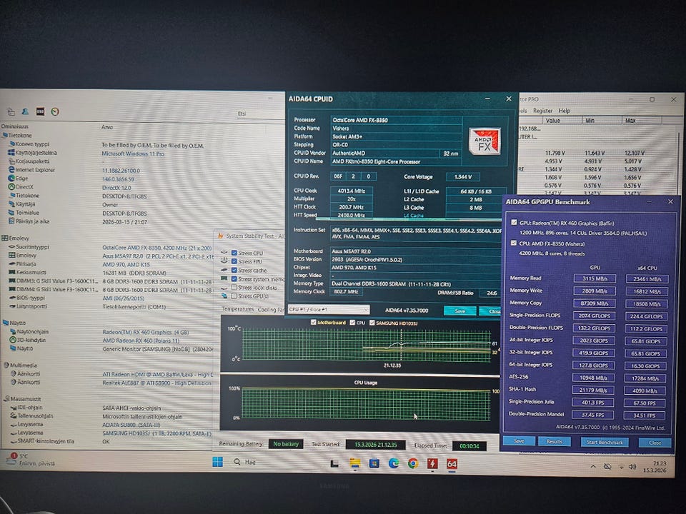Open Microsoft Edge from the taskbar

coord(393,463)
